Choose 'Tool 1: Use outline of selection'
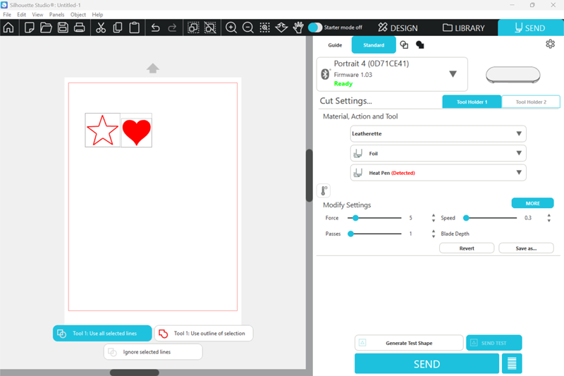The image size is (564, 376). pos(203,334)
